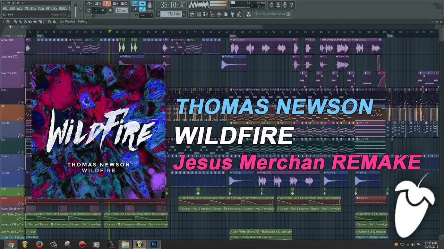Open Google Chrome from the taskbar
This screenshot has height=249, width=444.
click(10, 245)
